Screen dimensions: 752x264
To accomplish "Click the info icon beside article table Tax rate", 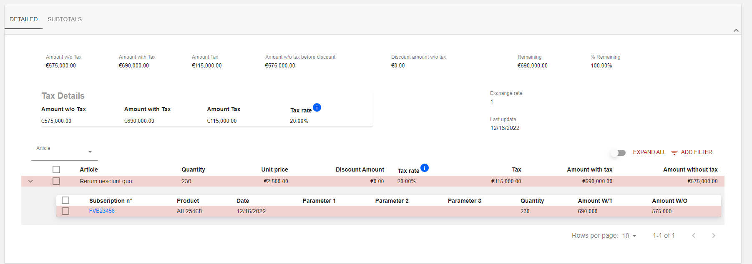I will pyautogui.click(x=425, y=168).
